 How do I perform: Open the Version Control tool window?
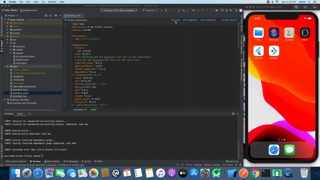15,161
